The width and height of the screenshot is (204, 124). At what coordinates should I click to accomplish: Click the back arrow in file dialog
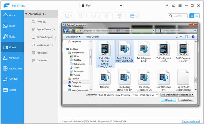pos(65,31)
